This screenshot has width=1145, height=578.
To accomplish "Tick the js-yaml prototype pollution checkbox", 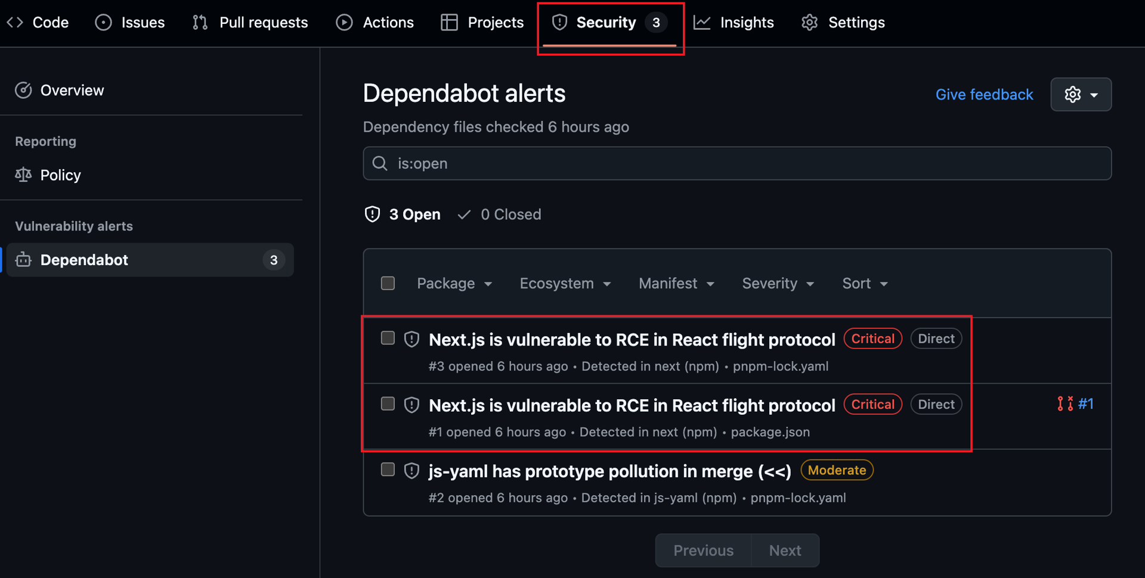I will pos(388,470).
